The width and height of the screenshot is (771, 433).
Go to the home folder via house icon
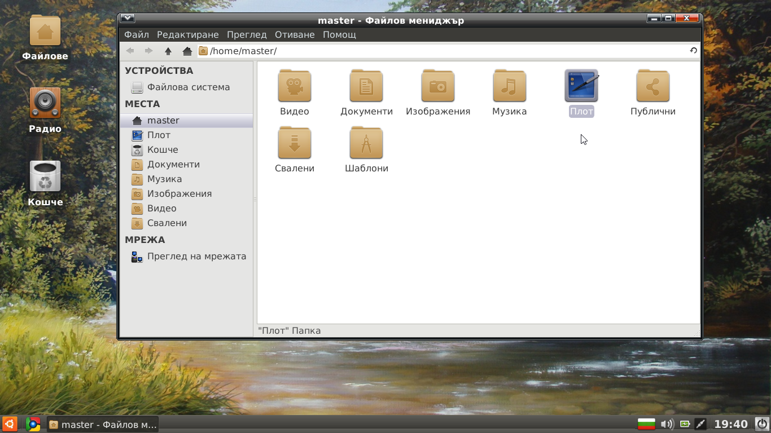(187, 51)
